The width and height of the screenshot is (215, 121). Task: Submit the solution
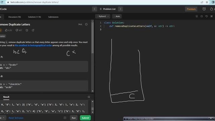pyautogui.click(x=85, y=118)
